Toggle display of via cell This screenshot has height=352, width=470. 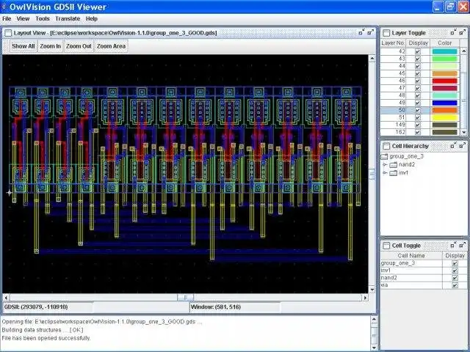tap(455, 285)
